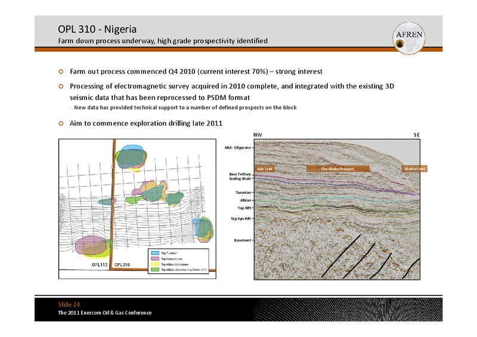Click the bullet marker beside "Processing of electromagnetic survey"
Viewport: 477px width, 337px height.
61,86
